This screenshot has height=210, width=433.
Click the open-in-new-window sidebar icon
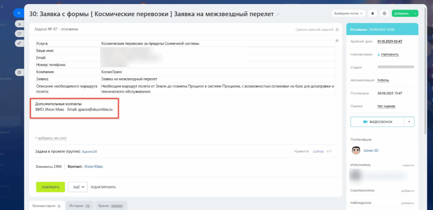click(x=19, y=33)
